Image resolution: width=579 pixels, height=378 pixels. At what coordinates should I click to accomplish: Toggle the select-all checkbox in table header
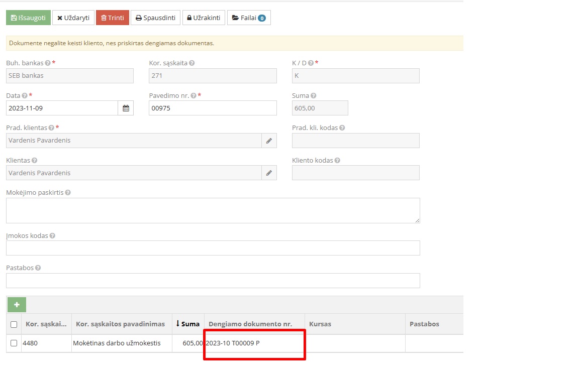[14, 324]
